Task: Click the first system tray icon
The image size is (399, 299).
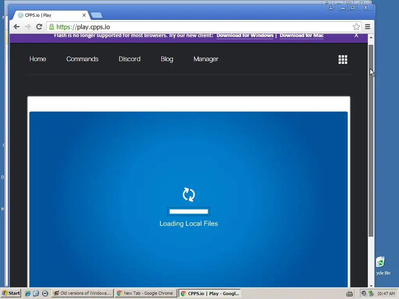Action: pos(364,293)
